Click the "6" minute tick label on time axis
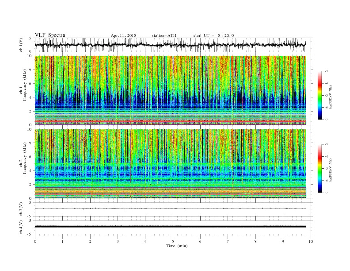350x271 pixels. [200, 241]
